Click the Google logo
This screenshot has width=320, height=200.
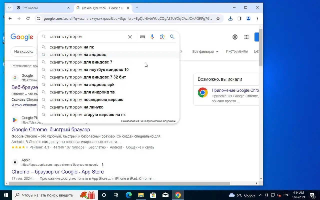[22, 37]
